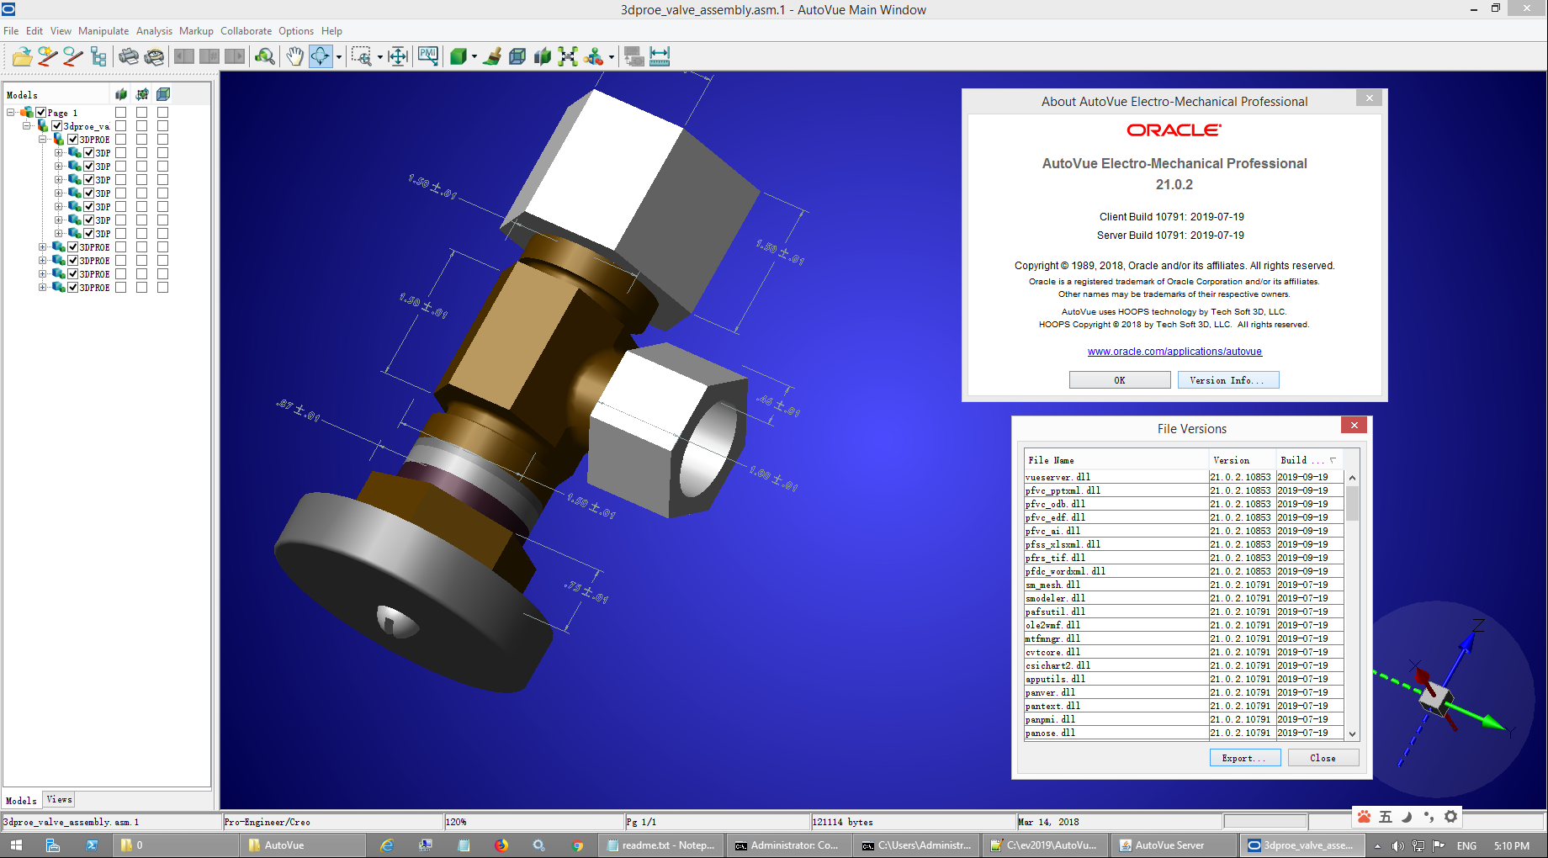Click the paintbrush lighting icon
This screenshot has height=858, width=1548.
(492, 56)
